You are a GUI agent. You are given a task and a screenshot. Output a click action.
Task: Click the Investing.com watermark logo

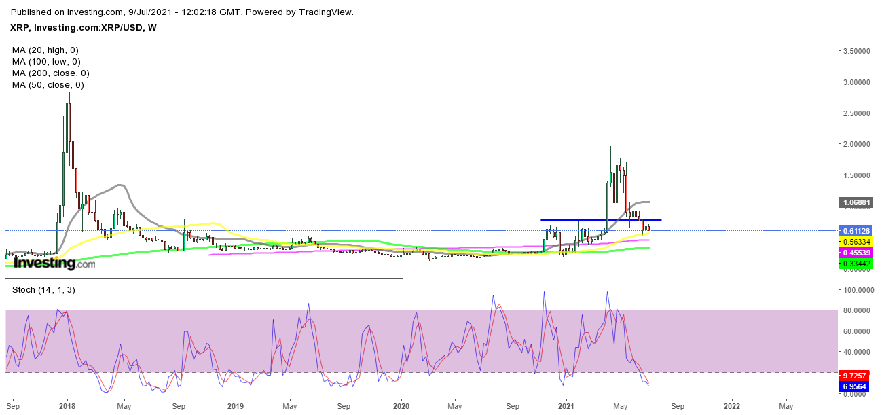[x=54, y=263]
